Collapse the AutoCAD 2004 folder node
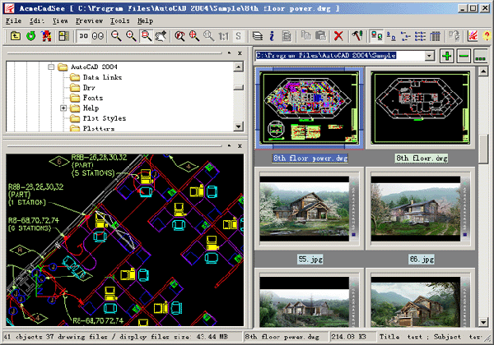 click(51, 67)
